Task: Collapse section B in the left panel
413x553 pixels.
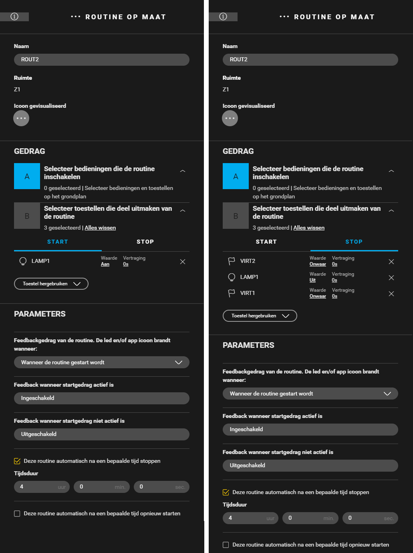Action: point(183,211)
